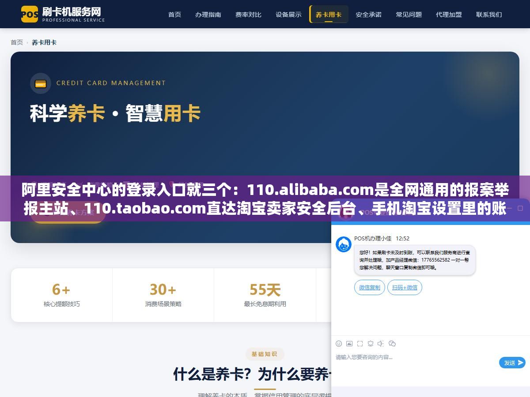
Task: Click the WeChat icon in the chat toolbar
Action: [x=392, y=344]
